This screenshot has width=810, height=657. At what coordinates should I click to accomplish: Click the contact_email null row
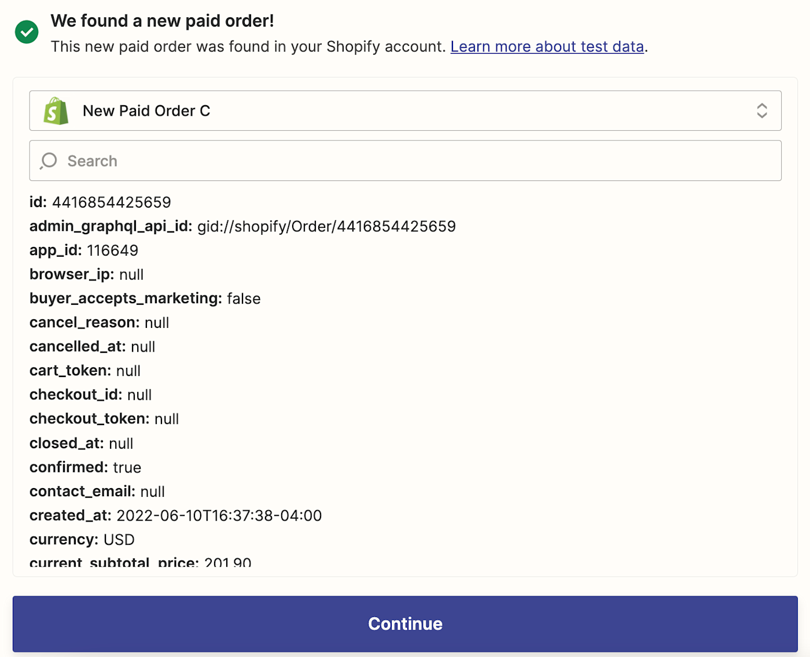pyautogui.click(x=97, y=492)
